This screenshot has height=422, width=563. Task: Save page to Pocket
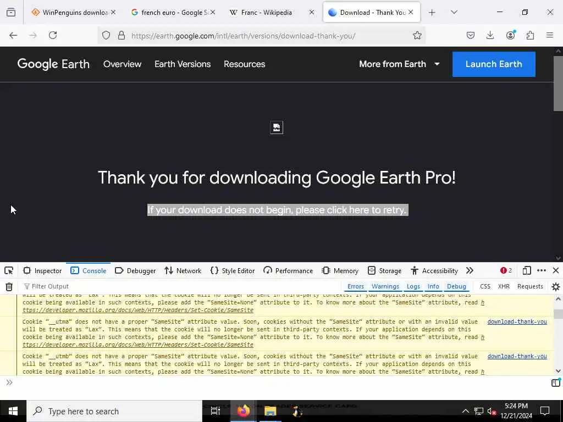coord(471,35)
